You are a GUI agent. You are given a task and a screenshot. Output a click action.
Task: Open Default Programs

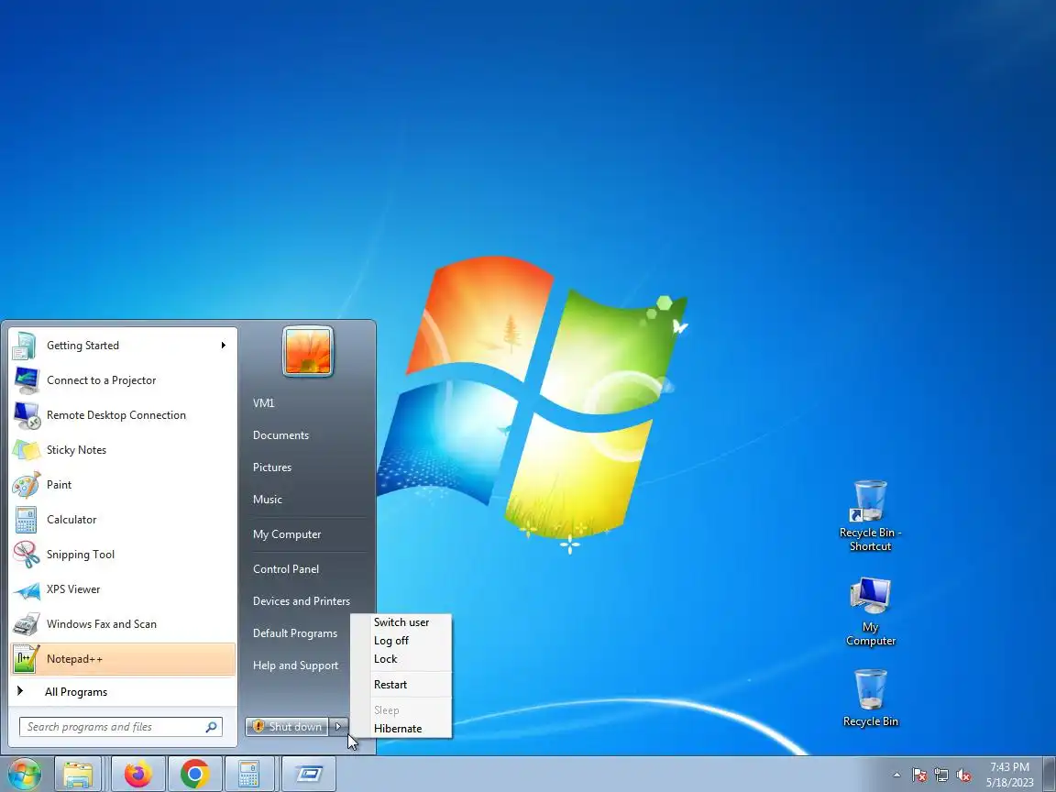[x=295, y=633]
